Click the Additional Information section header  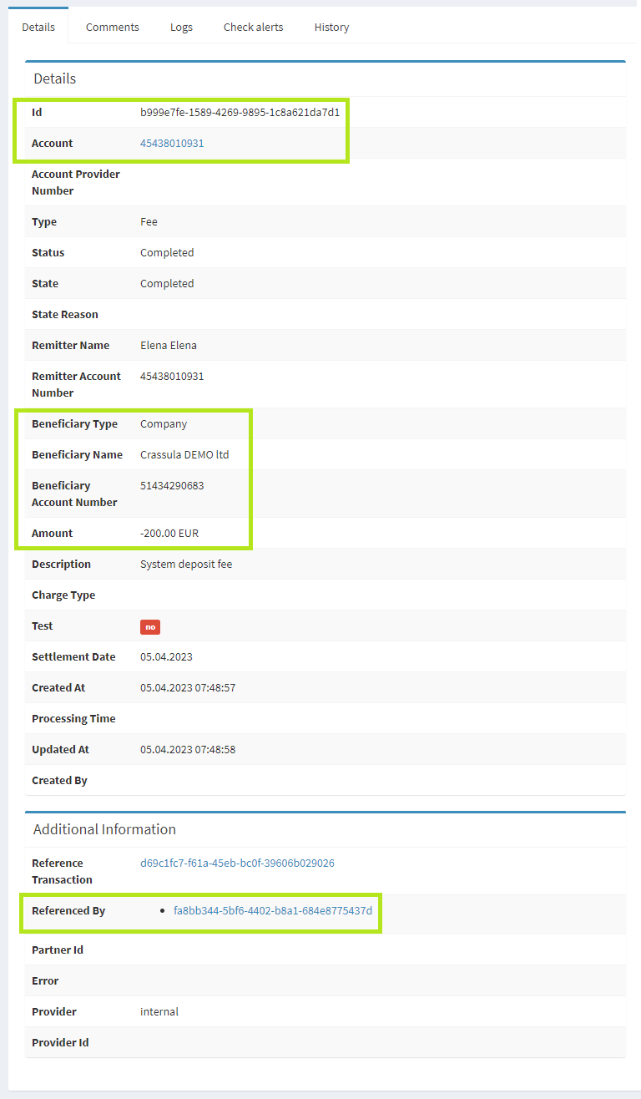tap(104, 829)
